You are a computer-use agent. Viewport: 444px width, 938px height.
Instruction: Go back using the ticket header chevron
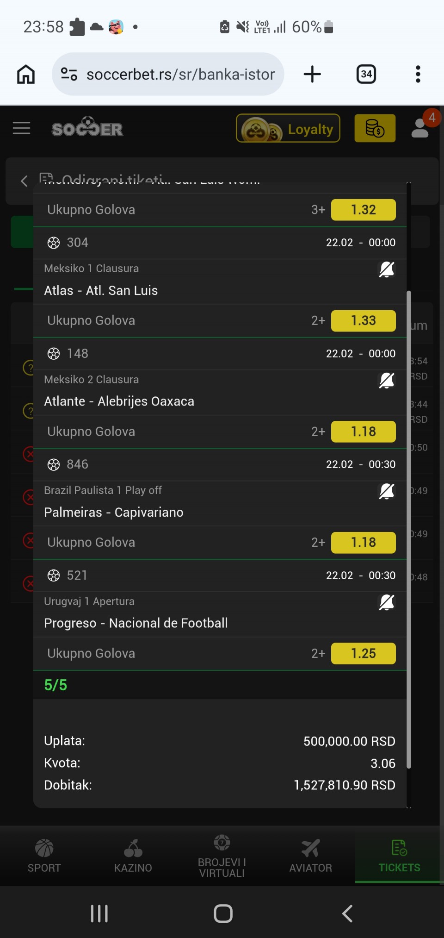tap(24, 181)
